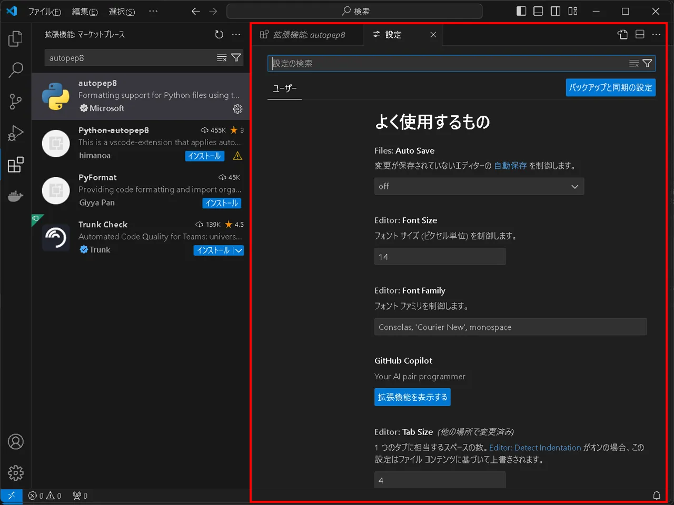Click Editor: Font Size input field

440,257
